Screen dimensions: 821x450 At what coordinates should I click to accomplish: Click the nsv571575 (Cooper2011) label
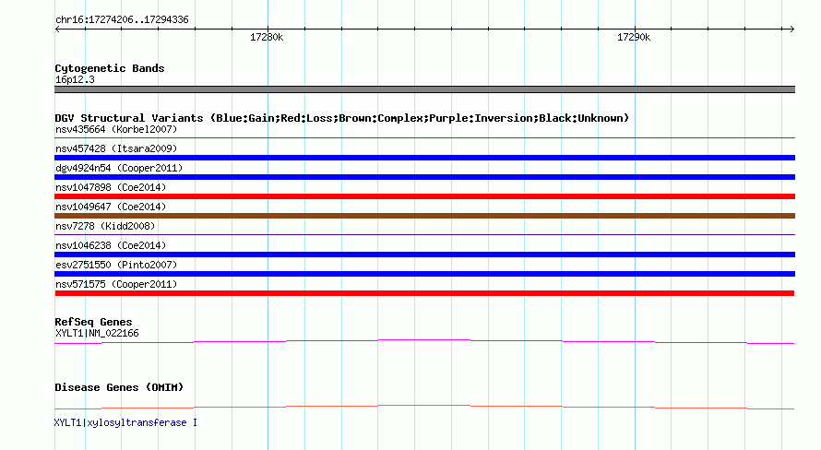pyautogui.click(x=116, y=284)
